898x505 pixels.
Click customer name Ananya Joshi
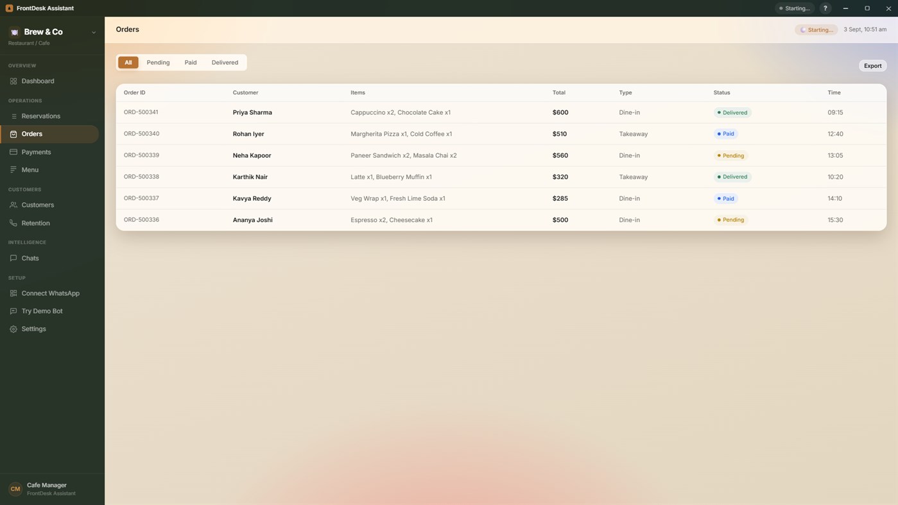(252, 220)
